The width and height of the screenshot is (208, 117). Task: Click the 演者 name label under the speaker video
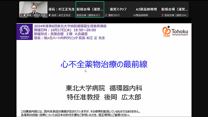[36, 15]
